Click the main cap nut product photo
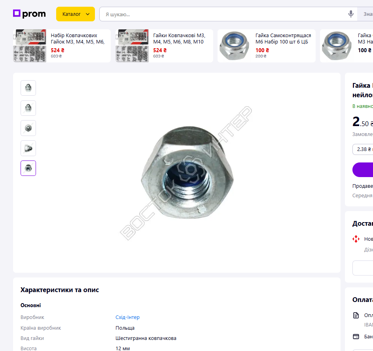This screenshot has height=351, width=373. [x=187, y=172]
